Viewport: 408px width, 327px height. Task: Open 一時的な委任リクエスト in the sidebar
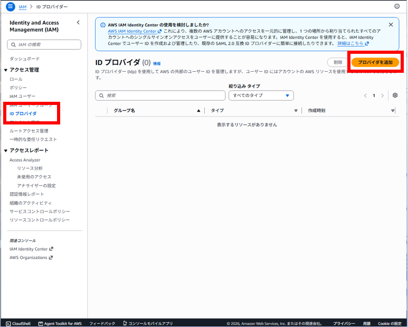click(x=33, y=139)
